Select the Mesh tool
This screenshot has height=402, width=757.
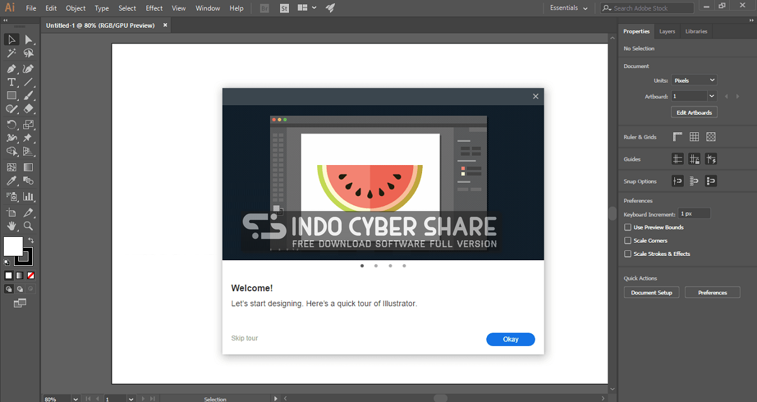pyautogui.click(x=11, y=168)
